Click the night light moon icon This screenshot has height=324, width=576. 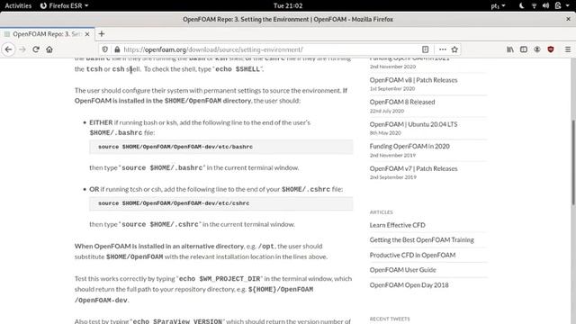point(521,5)
